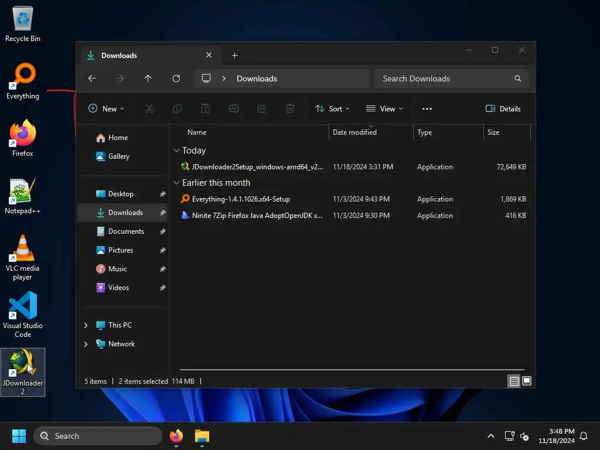Show hidden tray icons chevron

click(x=491, y=436)
